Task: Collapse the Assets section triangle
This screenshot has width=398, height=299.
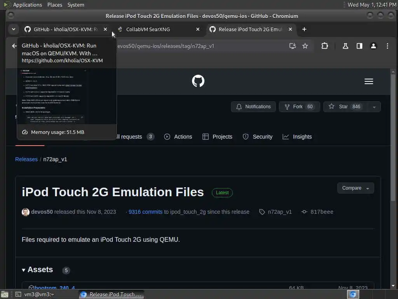Action: click(x=23, y=270)
